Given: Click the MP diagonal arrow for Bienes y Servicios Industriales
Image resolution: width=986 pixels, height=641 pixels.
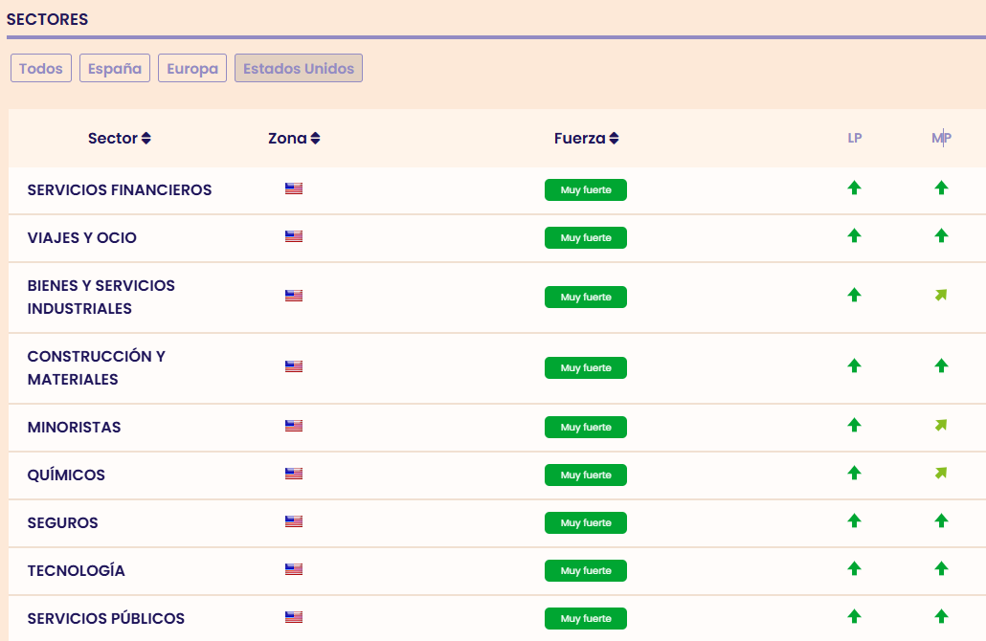Looking at the screenshot, I should (x=941, y=295).
